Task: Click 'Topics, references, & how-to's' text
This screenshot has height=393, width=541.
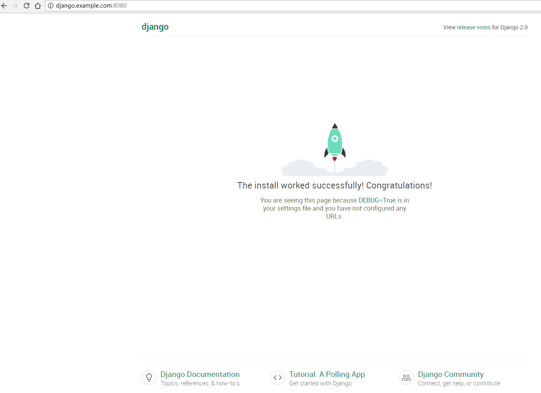Action: click(x=200, y=383)
